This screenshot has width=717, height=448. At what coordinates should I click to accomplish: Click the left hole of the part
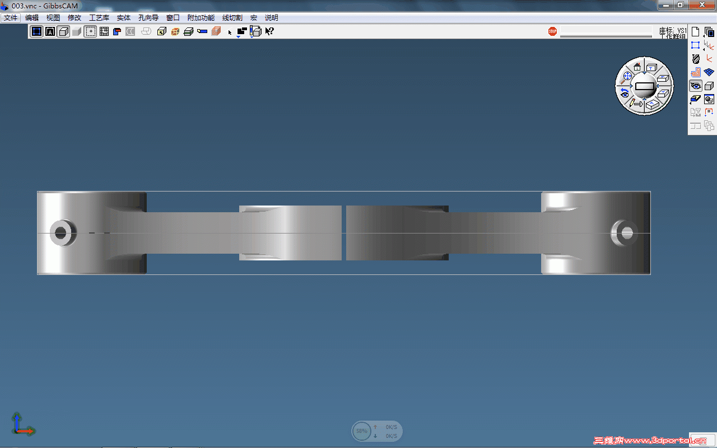[x=61, y=232]
